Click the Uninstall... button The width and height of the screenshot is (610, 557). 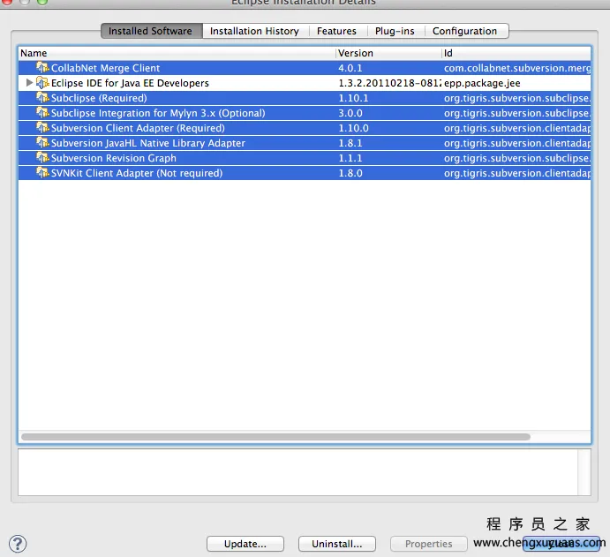[337, 544]
